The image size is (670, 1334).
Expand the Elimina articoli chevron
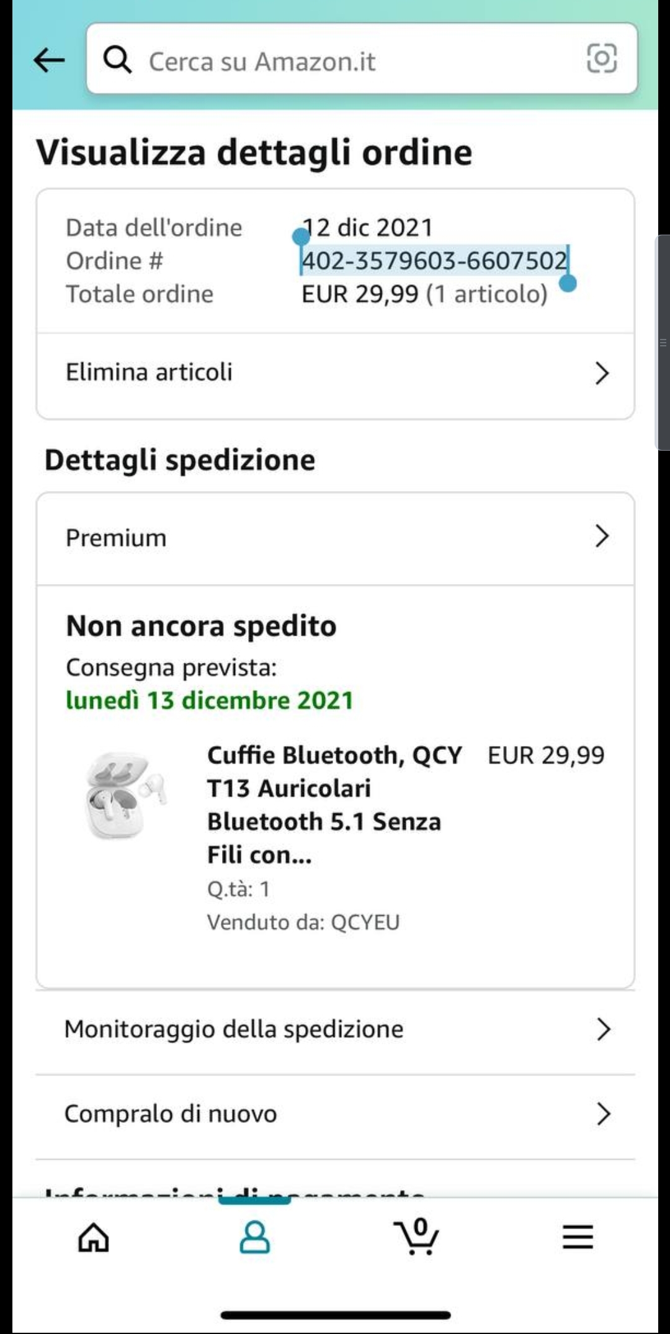602,373
